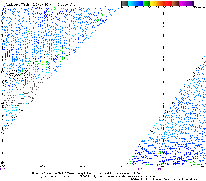Click the yellow 20-25 knots color segment

pos(154,3)
